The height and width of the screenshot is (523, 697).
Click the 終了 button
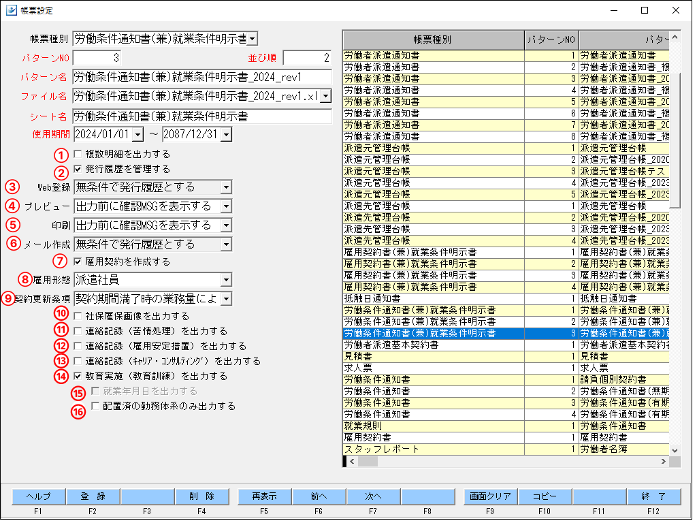(x=653, y=496)
